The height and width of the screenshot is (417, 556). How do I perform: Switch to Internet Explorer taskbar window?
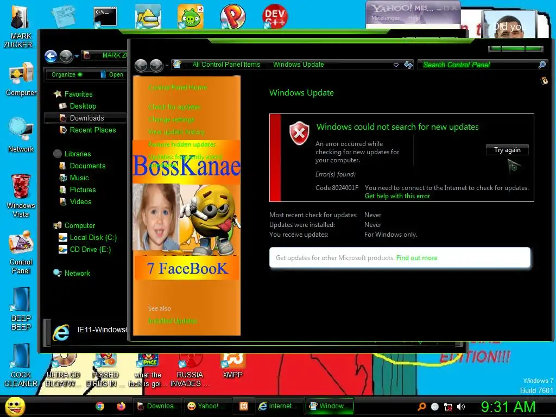coord(279,406)
